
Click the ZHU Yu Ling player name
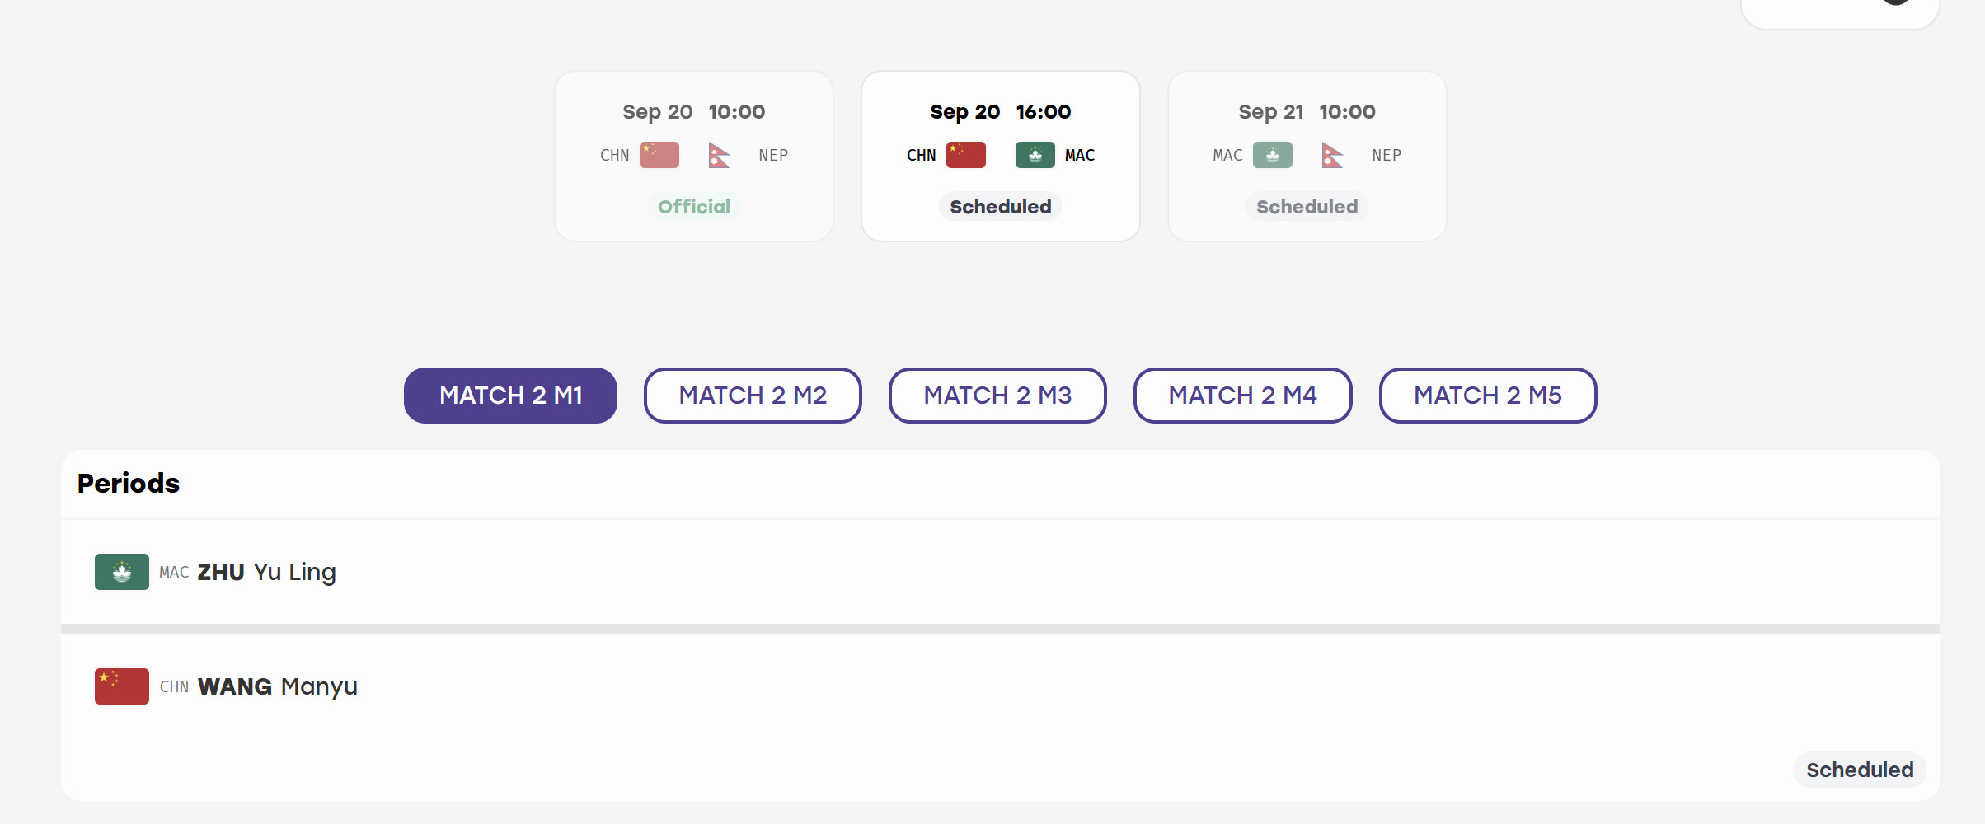tap(266, 572)
